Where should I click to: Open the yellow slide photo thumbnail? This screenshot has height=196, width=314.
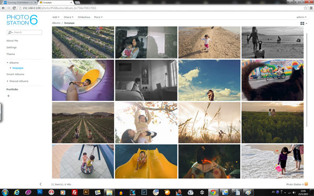[x=146, y=162]
